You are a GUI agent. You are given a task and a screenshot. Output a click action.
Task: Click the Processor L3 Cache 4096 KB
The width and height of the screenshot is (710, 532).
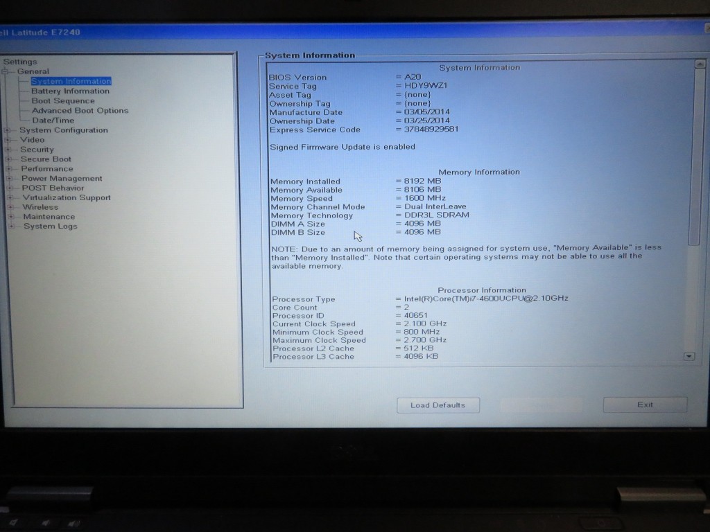(421, 356)
